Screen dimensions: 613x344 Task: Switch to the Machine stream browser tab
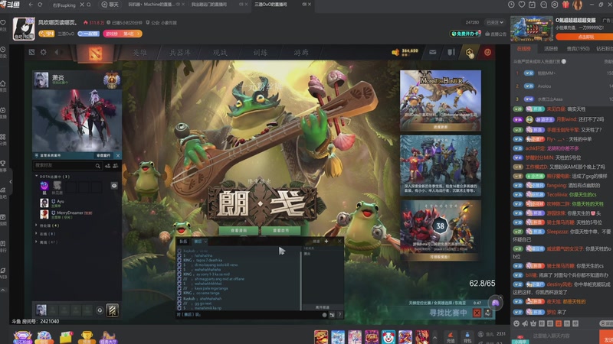[150, 5]
